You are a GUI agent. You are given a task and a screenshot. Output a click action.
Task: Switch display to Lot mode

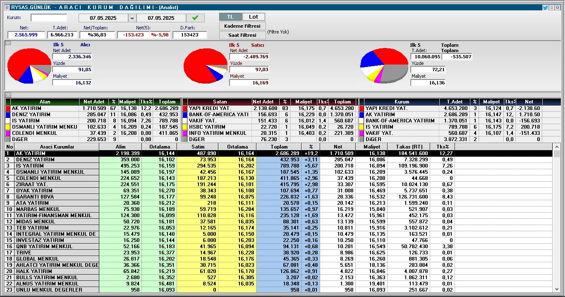254,17
